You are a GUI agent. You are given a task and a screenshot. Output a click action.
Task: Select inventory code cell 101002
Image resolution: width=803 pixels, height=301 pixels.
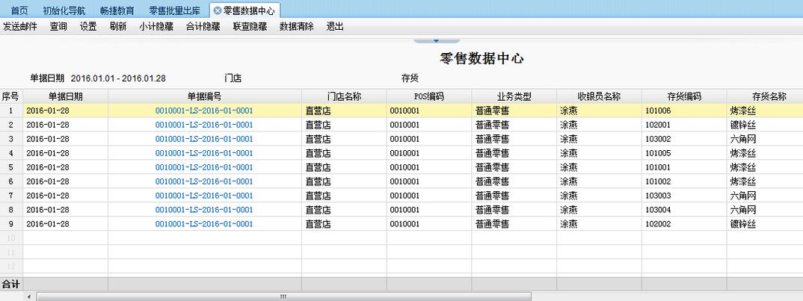tap(684, 181)
